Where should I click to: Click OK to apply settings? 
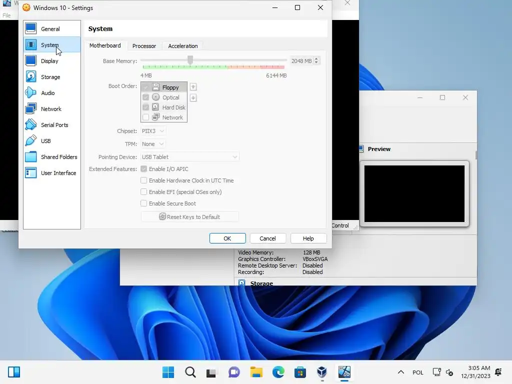click(227, 238)
